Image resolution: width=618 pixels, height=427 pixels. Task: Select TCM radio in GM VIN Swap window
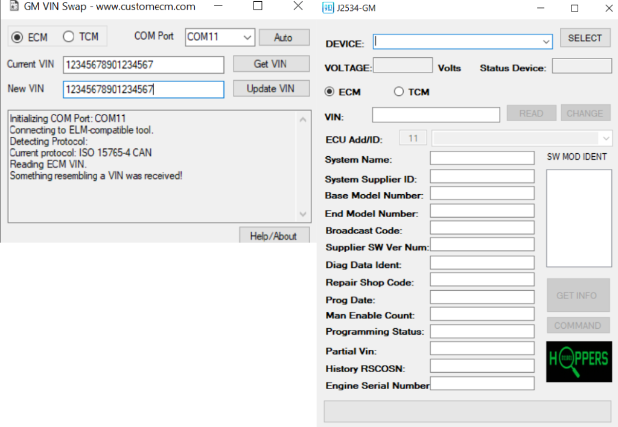[x=69, y=37]
